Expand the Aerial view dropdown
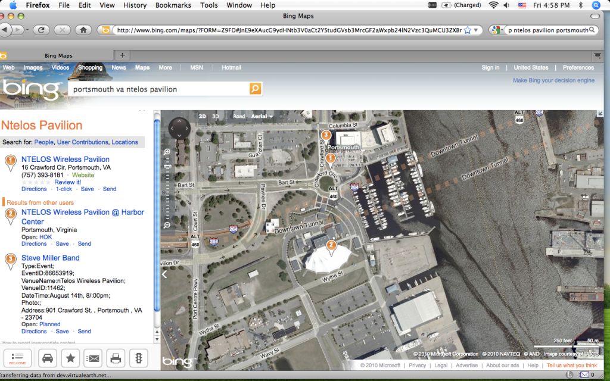 pyautogui.click(x=262, y=116)
